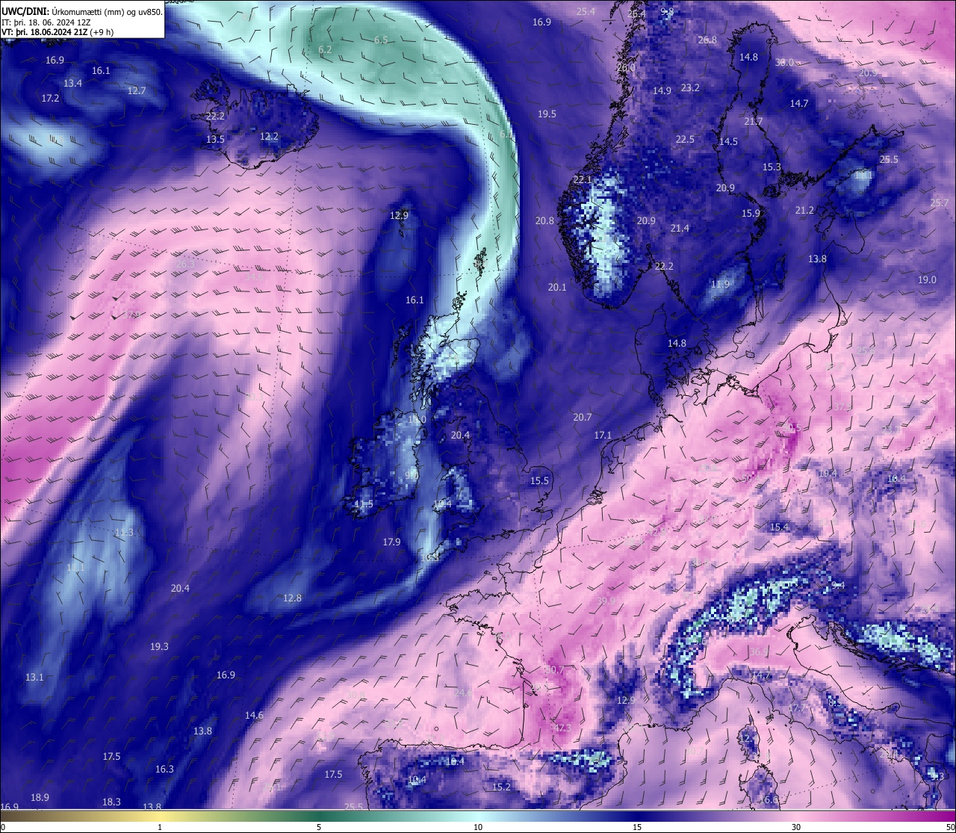
Task: Click the 11.9 value label
Action: point(720,285)
